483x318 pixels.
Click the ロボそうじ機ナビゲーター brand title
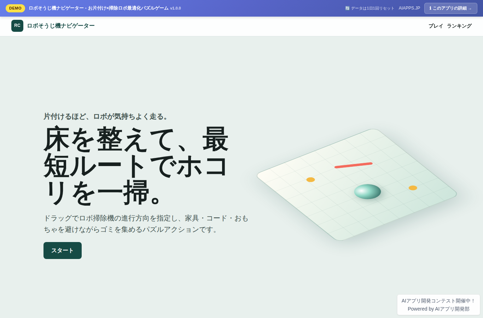61,26
